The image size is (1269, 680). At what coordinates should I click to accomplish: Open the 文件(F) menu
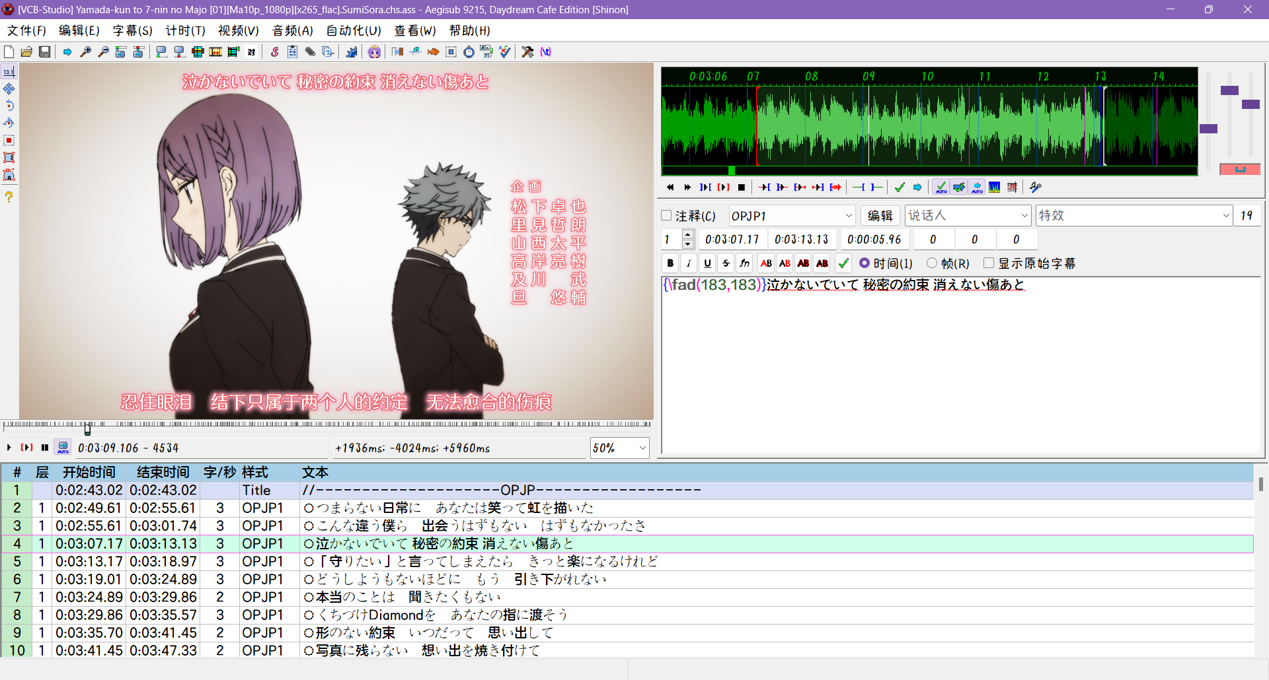click(x=26, y=31)
